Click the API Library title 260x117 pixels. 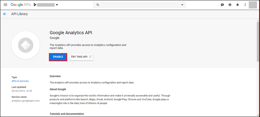point(19,14)
